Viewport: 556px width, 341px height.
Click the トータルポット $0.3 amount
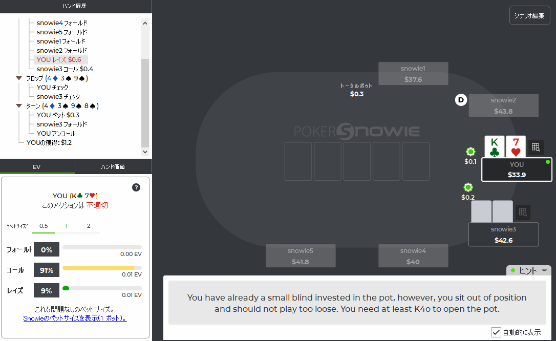click(357, 94)
